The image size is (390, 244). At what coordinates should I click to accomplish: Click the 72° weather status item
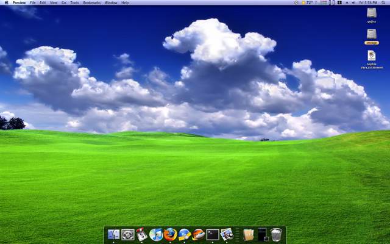(x=307, y=2)
